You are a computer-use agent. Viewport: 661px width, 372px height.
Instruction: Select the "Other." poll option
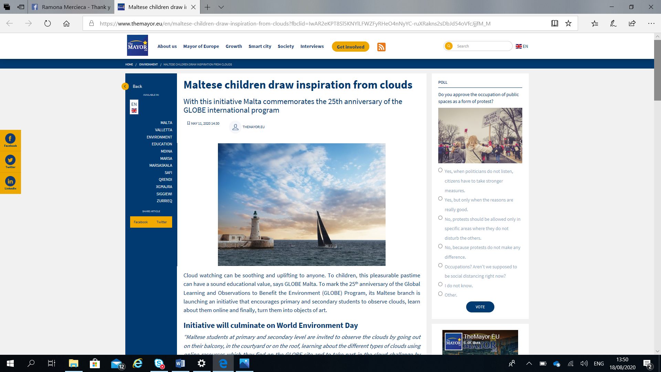tap(440, 294)
